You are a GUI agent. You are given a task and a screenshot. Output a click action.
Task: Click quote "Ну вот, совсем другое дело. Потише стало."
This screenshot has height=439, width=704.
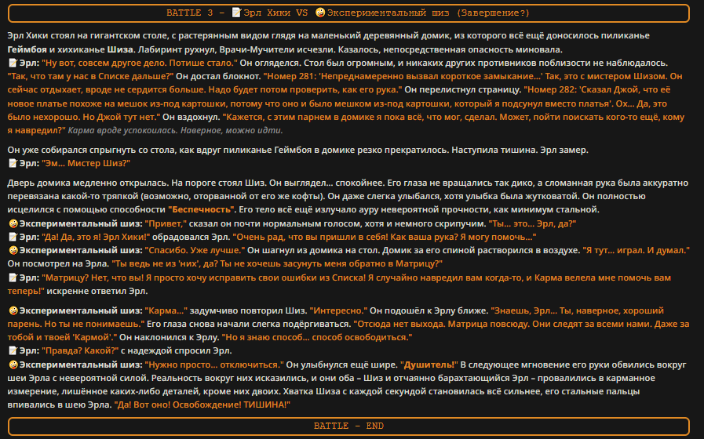[x=140, y=63]
